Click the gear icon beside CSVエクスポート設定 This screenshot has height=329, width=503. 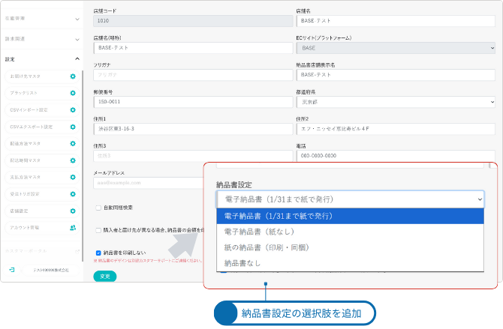[73, 127]
